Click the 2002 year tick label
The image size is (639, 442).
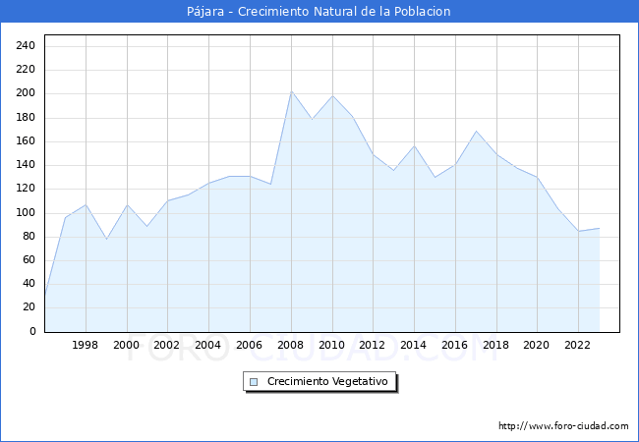point(167,346)
